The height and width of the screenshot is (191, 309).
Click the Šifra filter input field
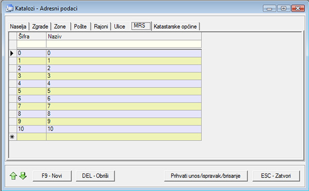(x=31, y=44)
